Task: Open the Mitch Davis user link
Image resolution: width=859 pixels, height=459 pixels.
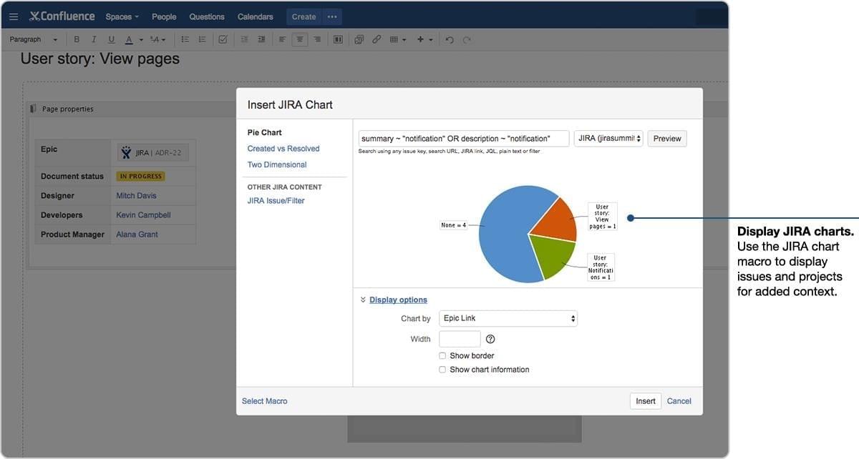Action: (136, 195)
